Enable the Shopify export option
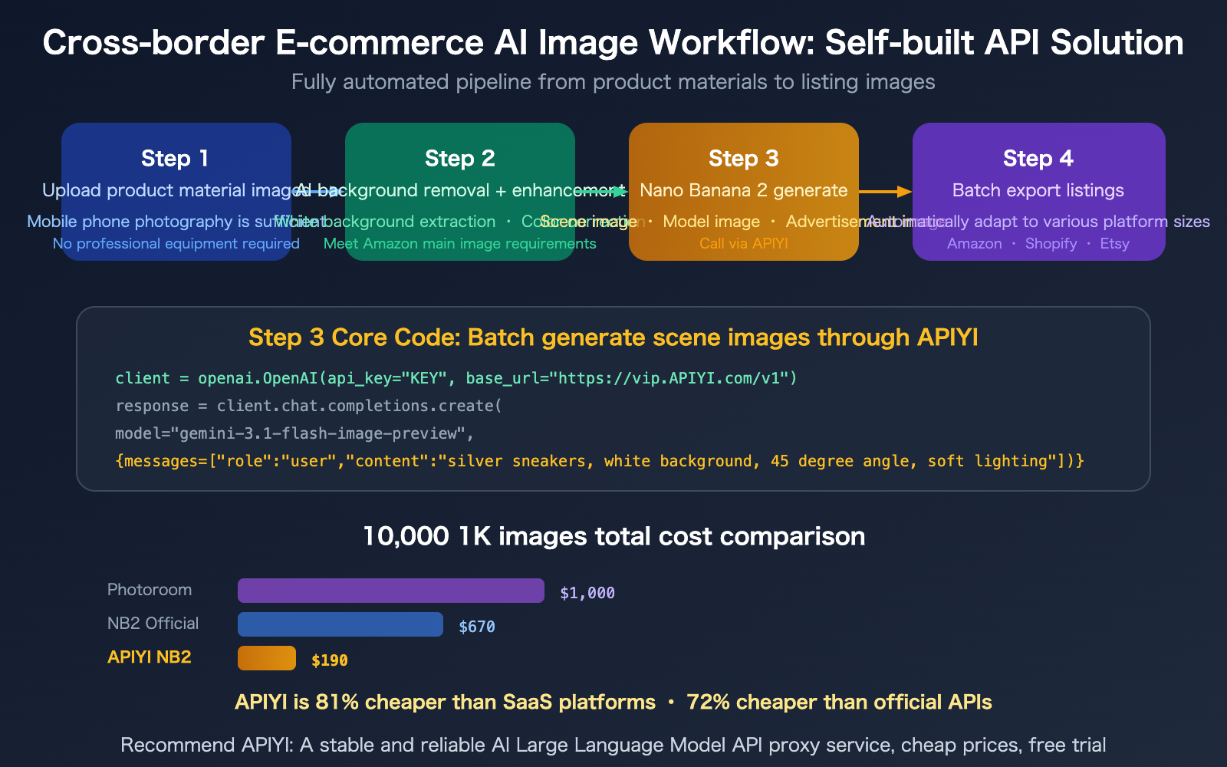 1051,243
